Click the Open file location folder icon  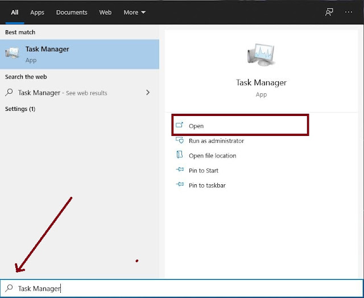[180, 155]
